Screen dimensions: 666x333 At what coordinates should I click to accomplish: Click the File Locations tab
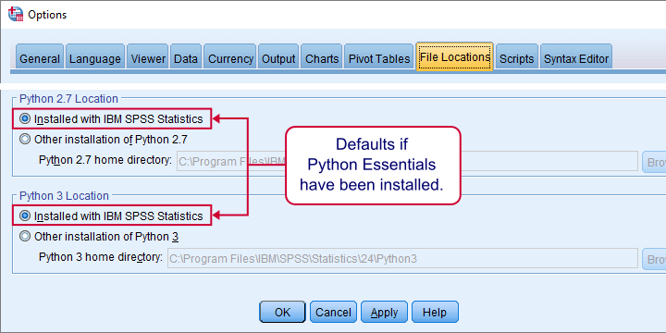tap(454, 56)
